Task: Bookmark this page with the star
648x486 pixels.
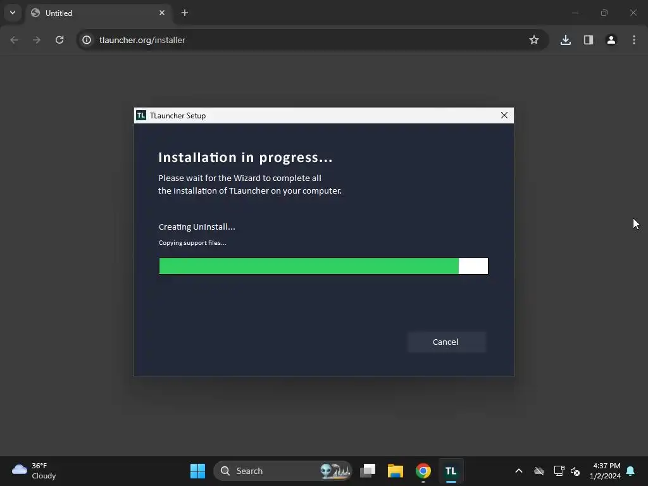Action: coord(534,40)
